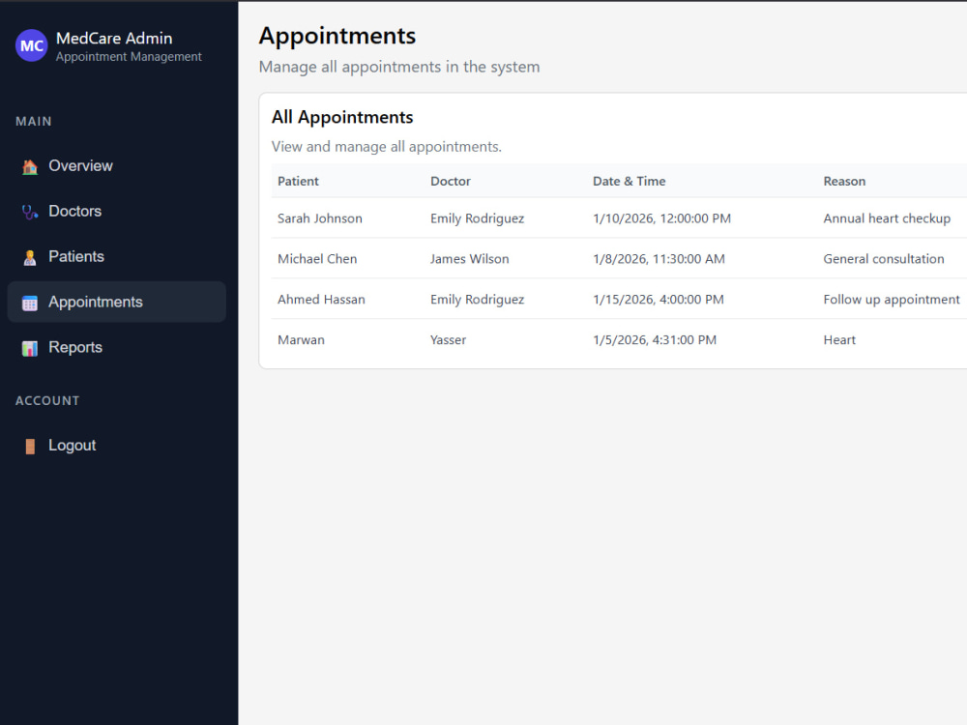This screenshot has height=725, width=967.
Task: Click the Date & Time column header
Action: pyautogui.click(x=630, y=182)
